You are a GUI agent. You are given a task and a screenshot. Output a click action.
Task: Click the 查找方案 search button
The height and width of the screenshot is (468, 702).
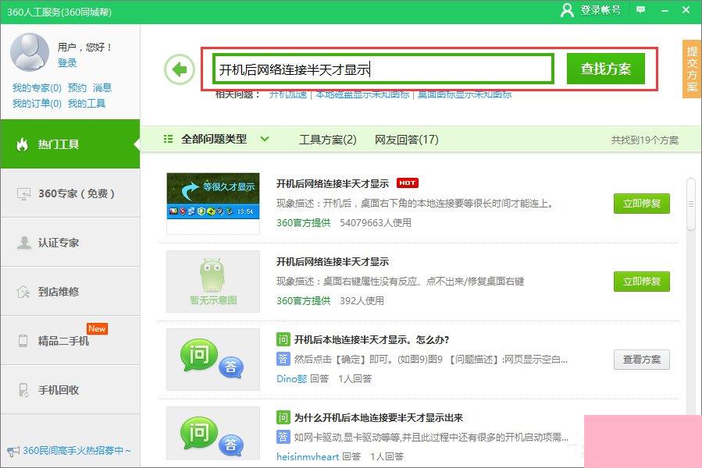(x=606, y=69)
